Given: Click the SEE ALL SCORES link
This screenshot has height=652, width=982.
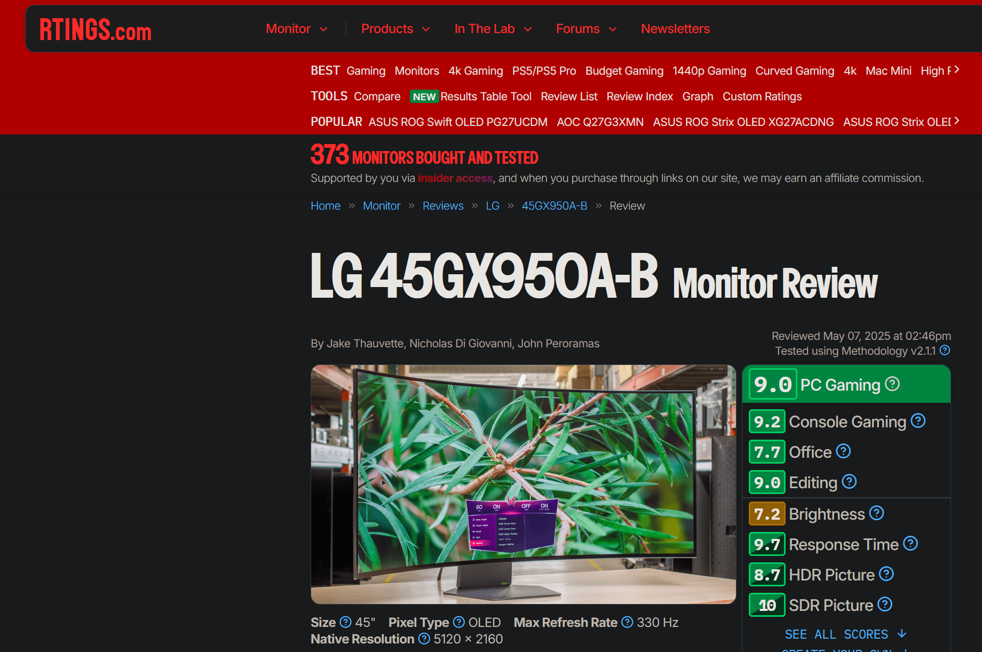Looking at the screenshot, I should 844,634.
